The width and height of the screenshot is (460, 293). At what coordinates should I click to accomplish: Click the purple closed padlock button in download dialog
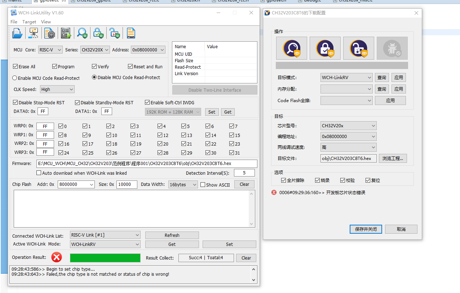(325, 48)
